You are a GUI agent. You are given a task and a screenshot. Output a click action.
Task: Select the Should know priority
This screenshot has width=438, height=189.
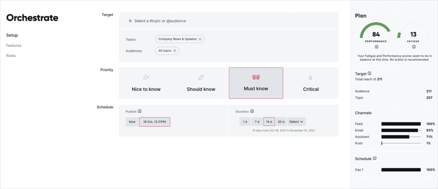(201, 83)
